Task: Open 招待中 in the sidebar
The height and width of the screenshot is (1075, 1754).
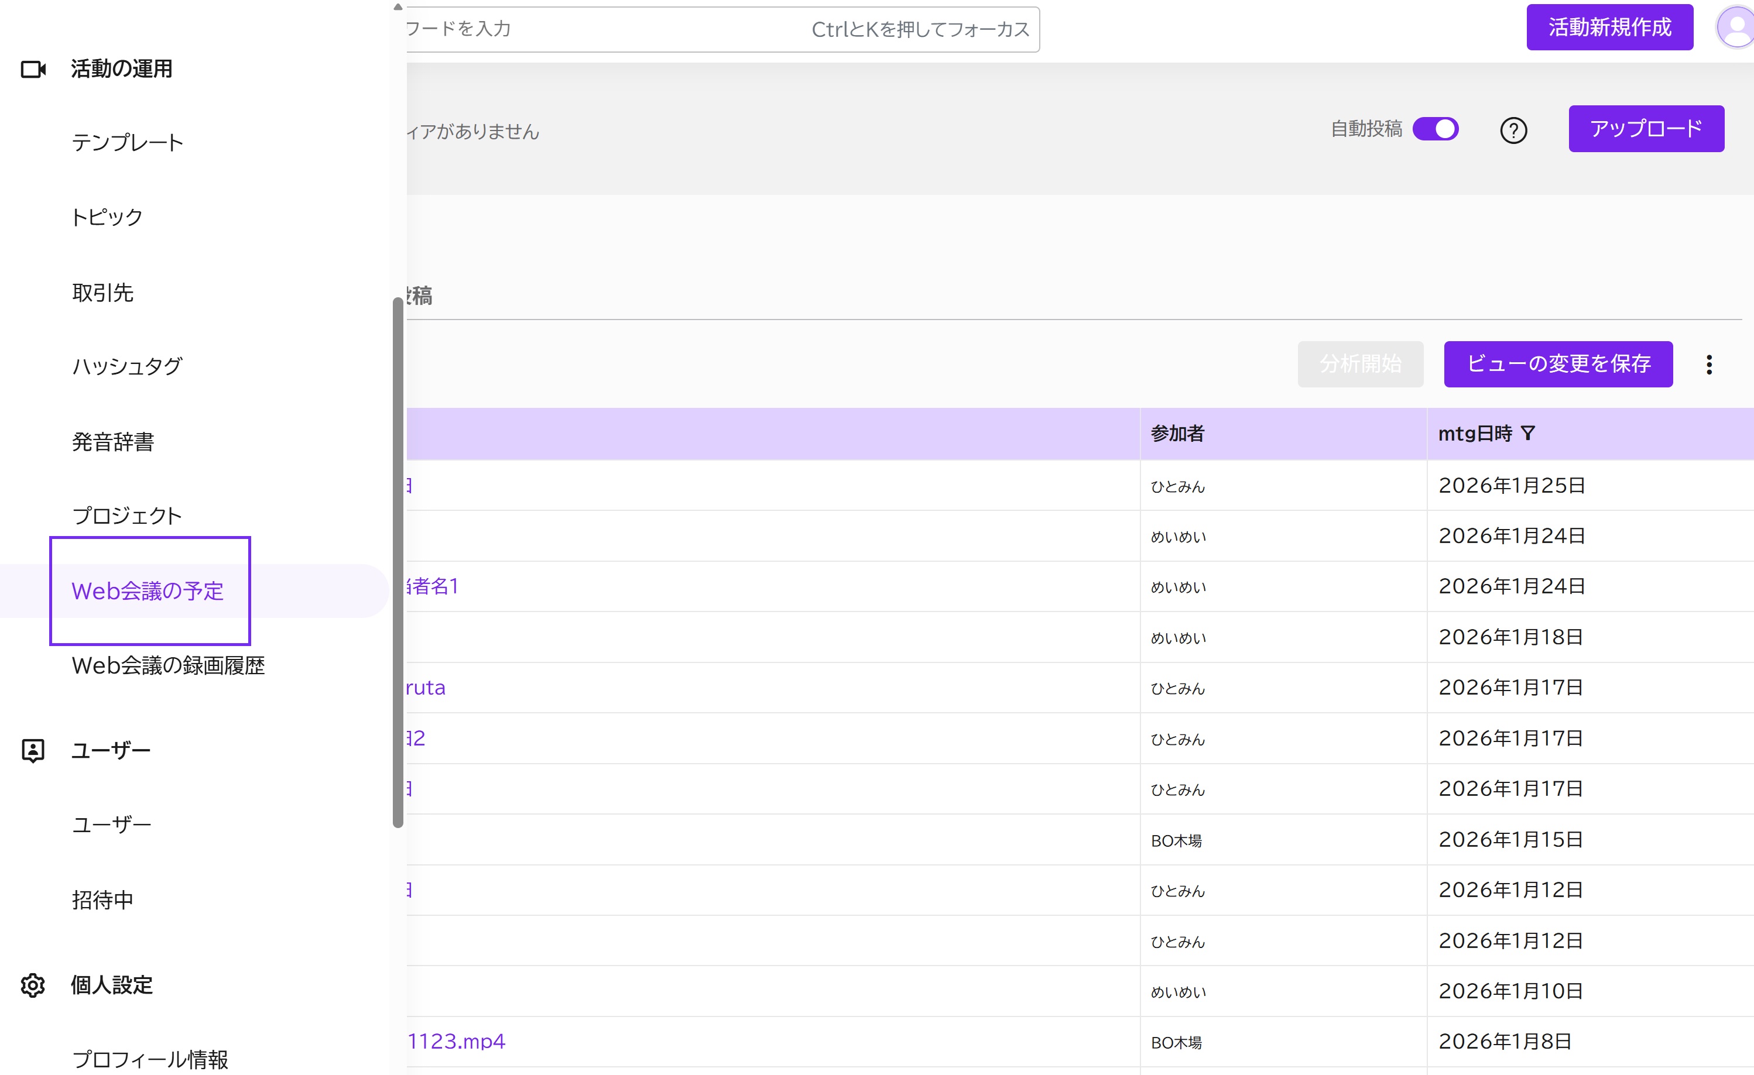Action: (x=102, y=901)
